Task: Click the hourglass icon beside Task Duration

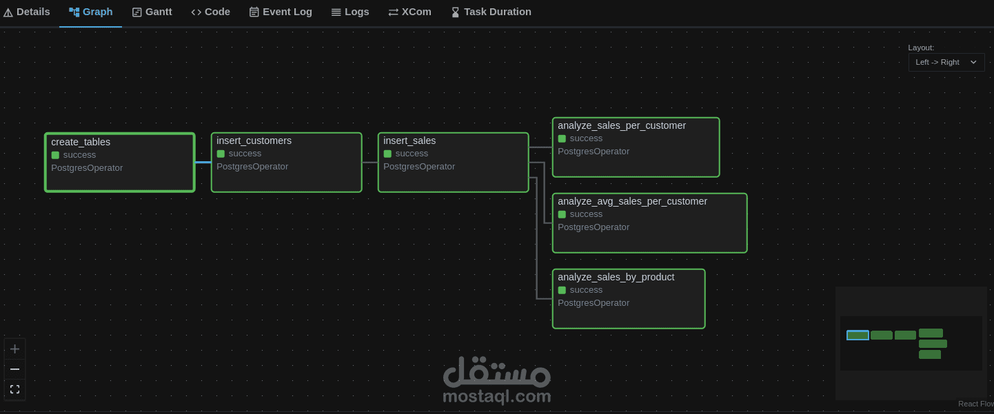Action: [x=455, y=11]
